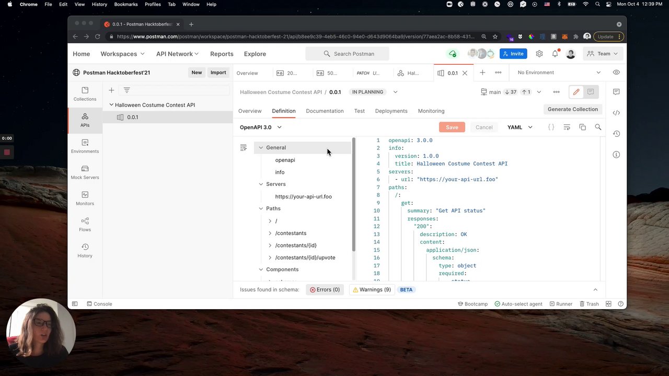The width and height of the screenshot is (669, 376).
Task: Click the filter icon in sidebar list
Action: 126,90
